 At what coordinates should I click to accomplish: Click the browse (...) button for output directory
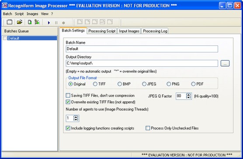tap(225, 63)
